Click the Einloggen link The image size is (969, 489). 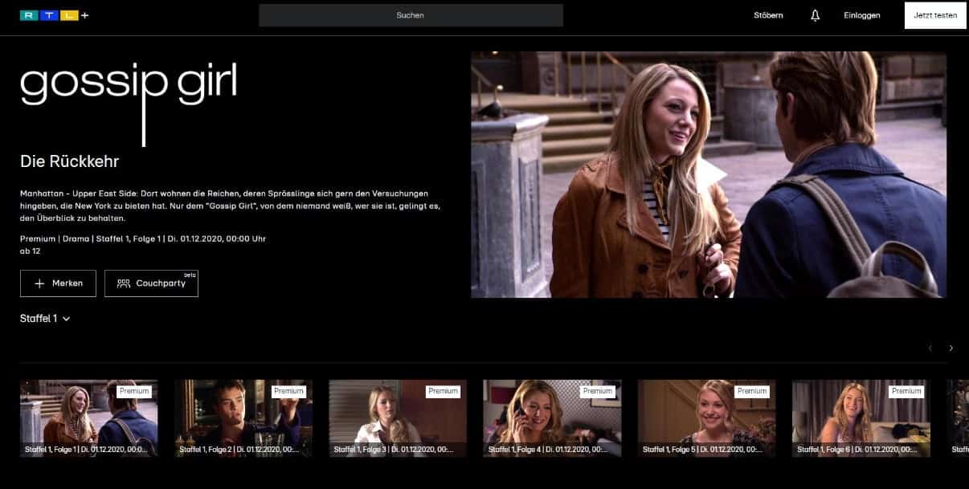(x=862, y=15)
